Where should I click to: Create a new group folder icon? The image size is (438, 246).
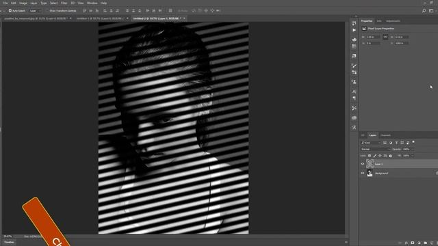pyautogui.click(x=425, y=243)
